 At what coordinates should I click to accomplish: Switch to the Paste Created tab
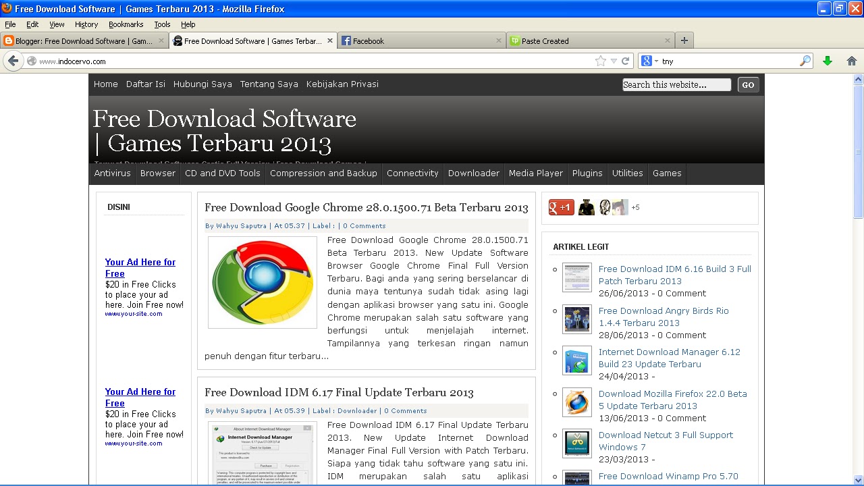point(591,40)
